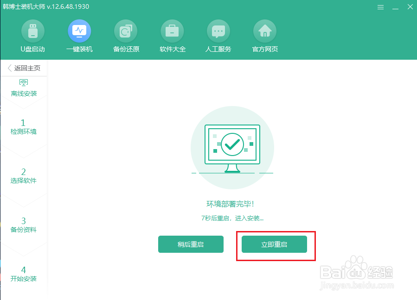Close the 韩博士装机大师 window

click(410, 7)
